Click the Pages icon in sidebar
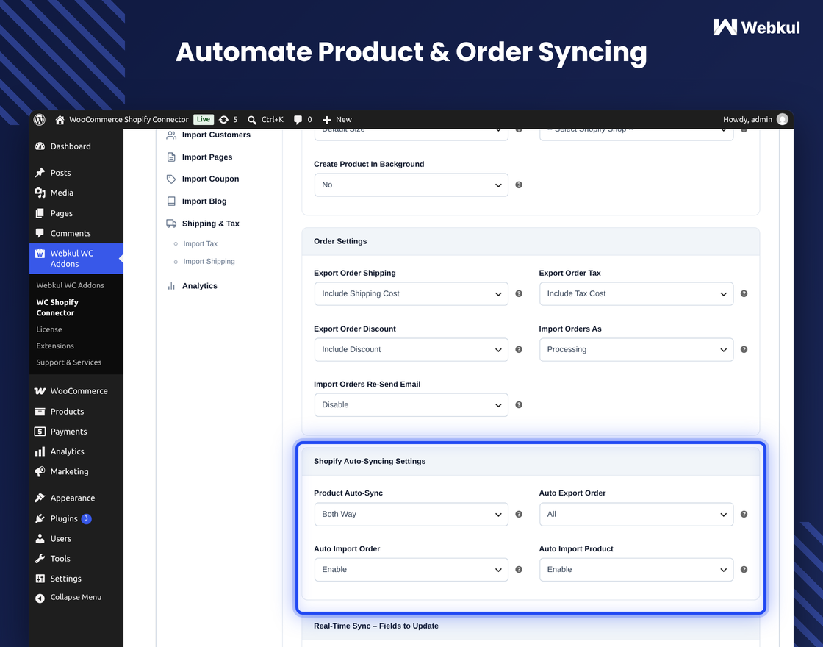The width and height of the screenshot is (823, 647). (x=40, y=213)
